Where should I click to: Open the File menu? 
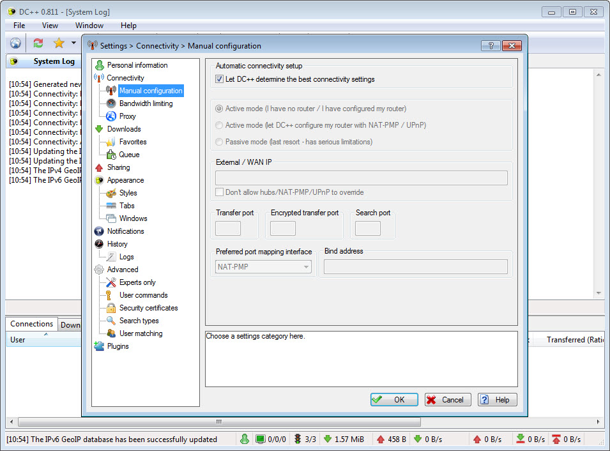[x=19, y=26]
